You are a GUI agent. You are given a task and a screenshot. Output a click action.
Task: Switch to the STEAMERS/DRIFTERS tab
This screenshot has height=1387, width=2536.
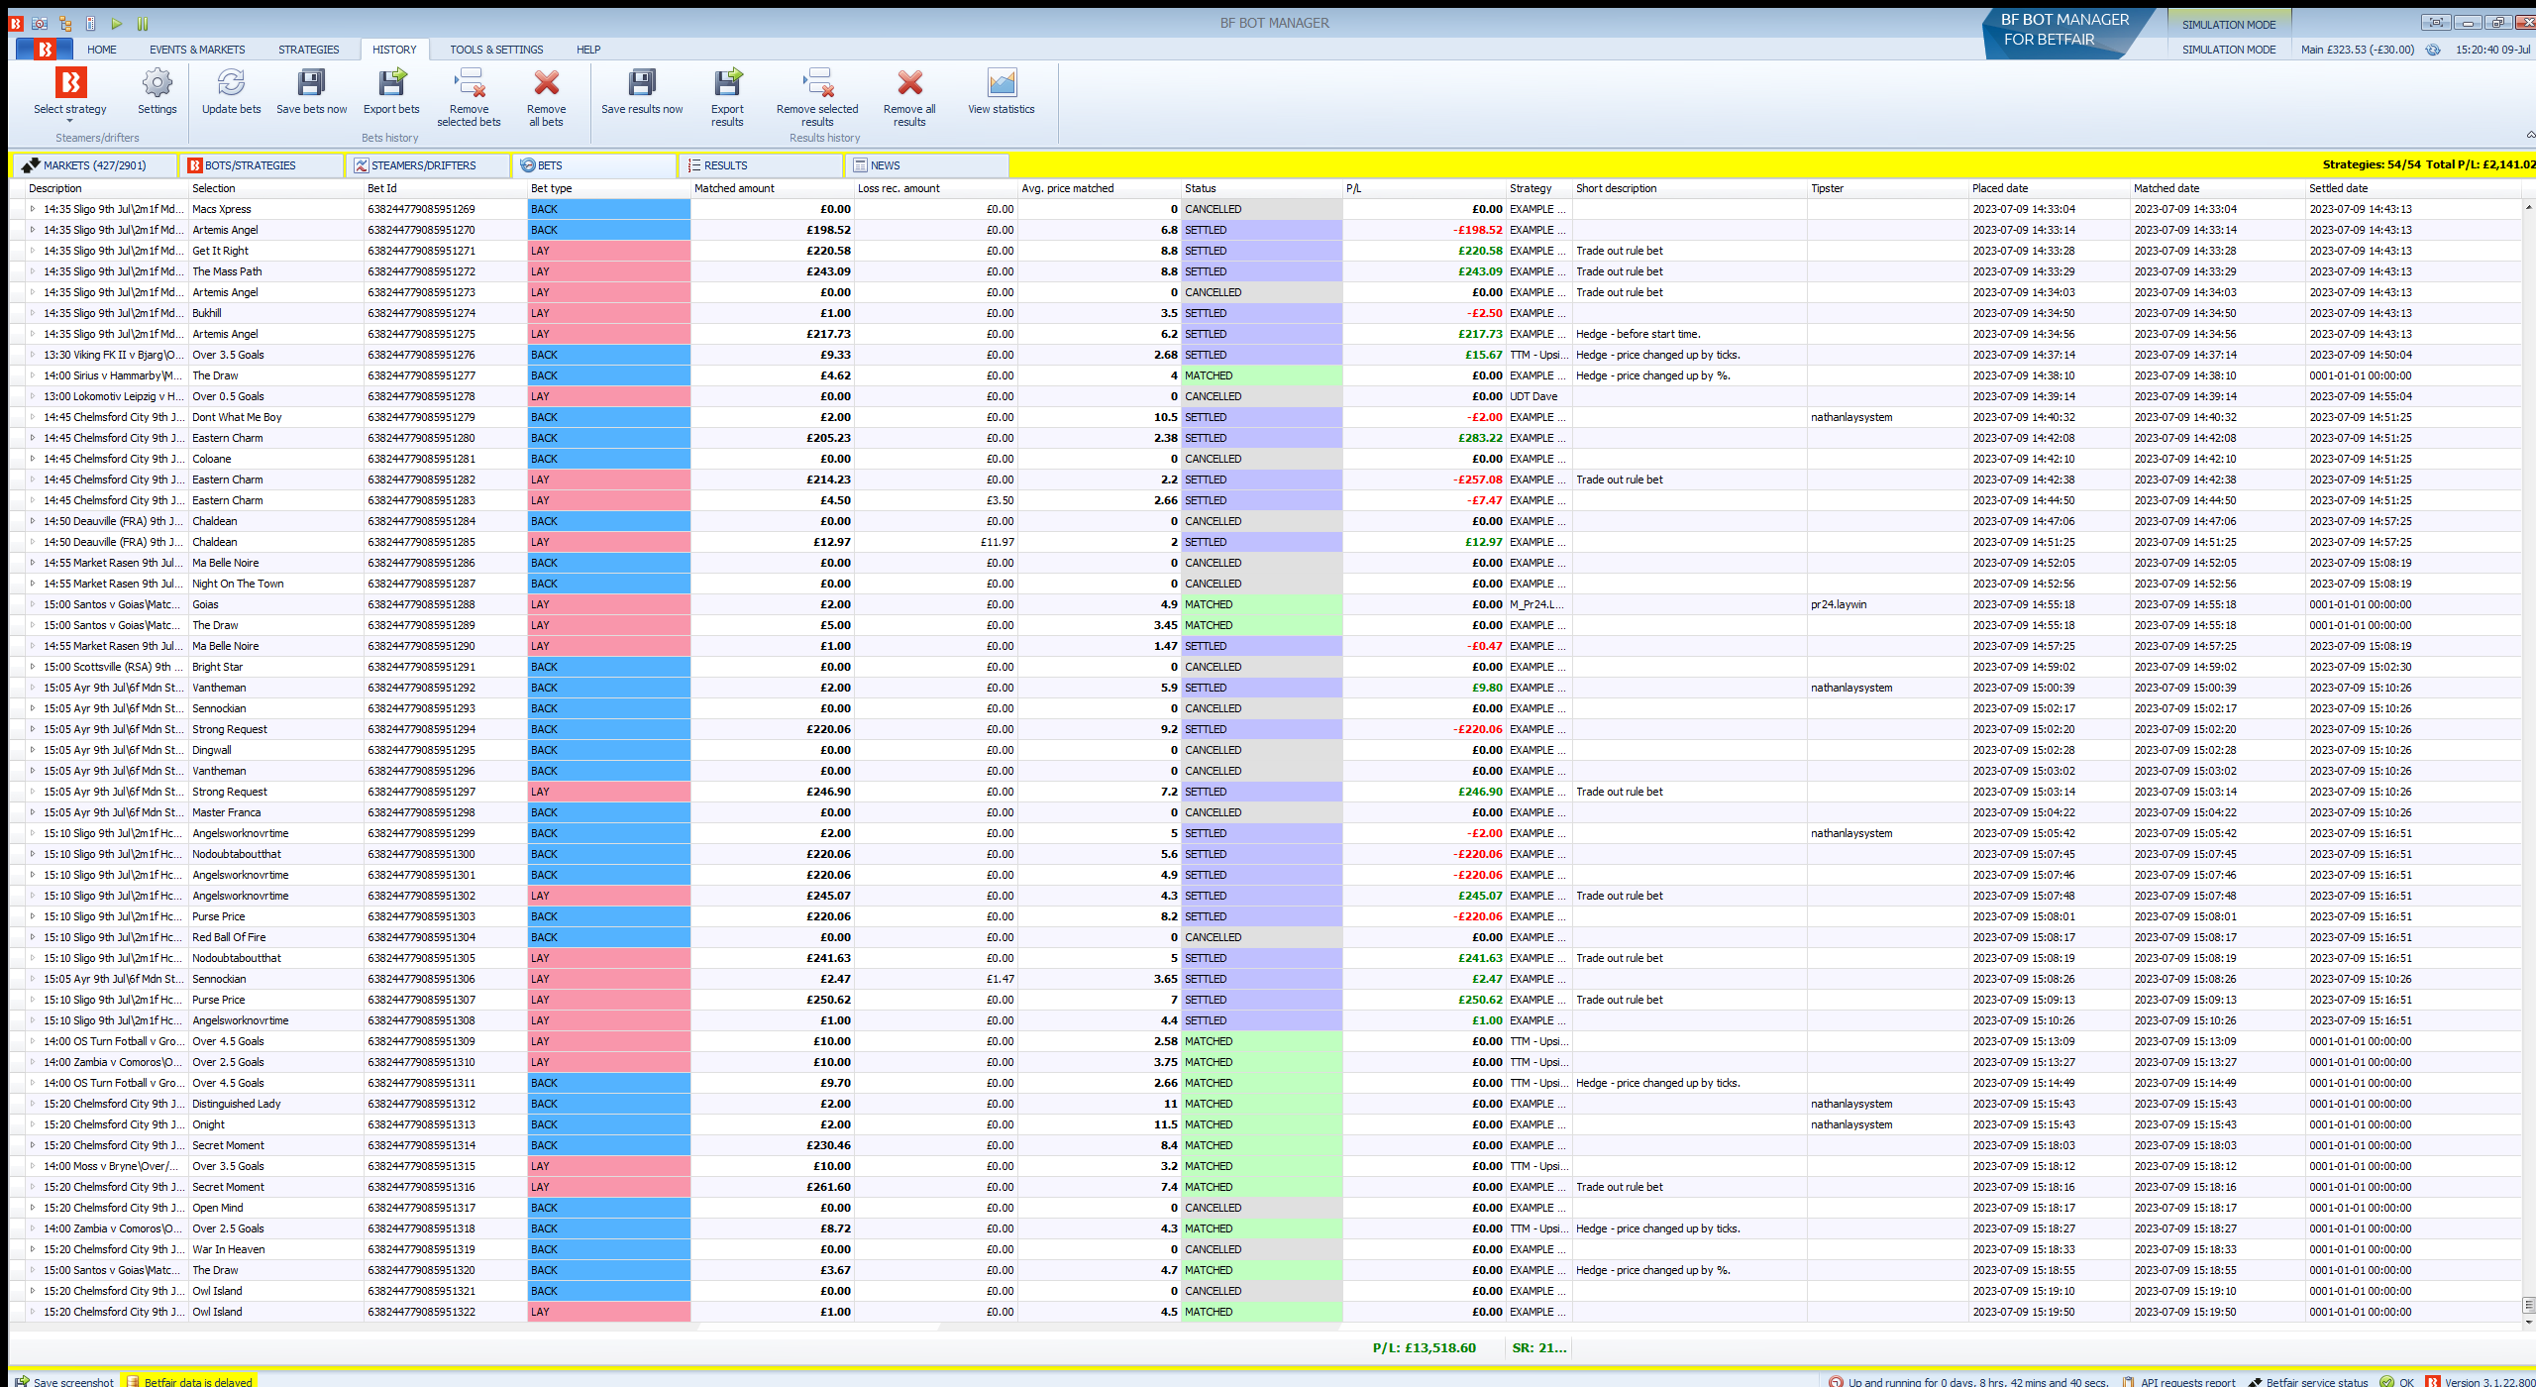pyautogui.click(x=429, y=165)
